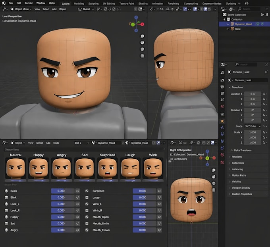Click the Blender logo icon
This screenshot has width=270, height=247.
(4, 3)
